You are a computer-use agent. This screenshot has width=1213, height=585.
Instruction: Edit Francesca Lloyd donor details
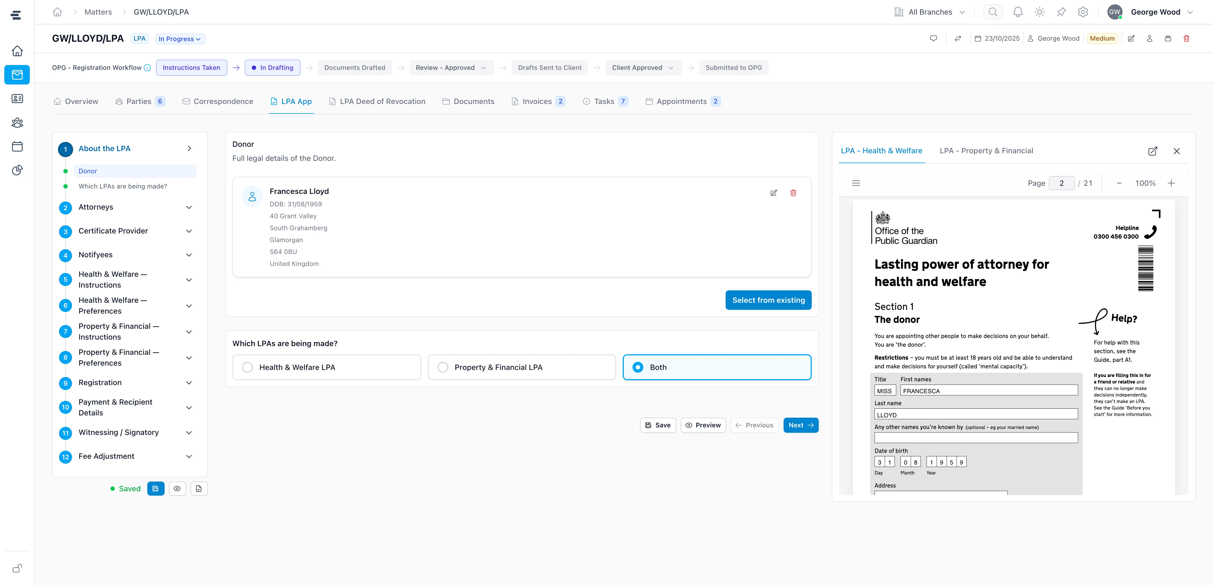773,193
